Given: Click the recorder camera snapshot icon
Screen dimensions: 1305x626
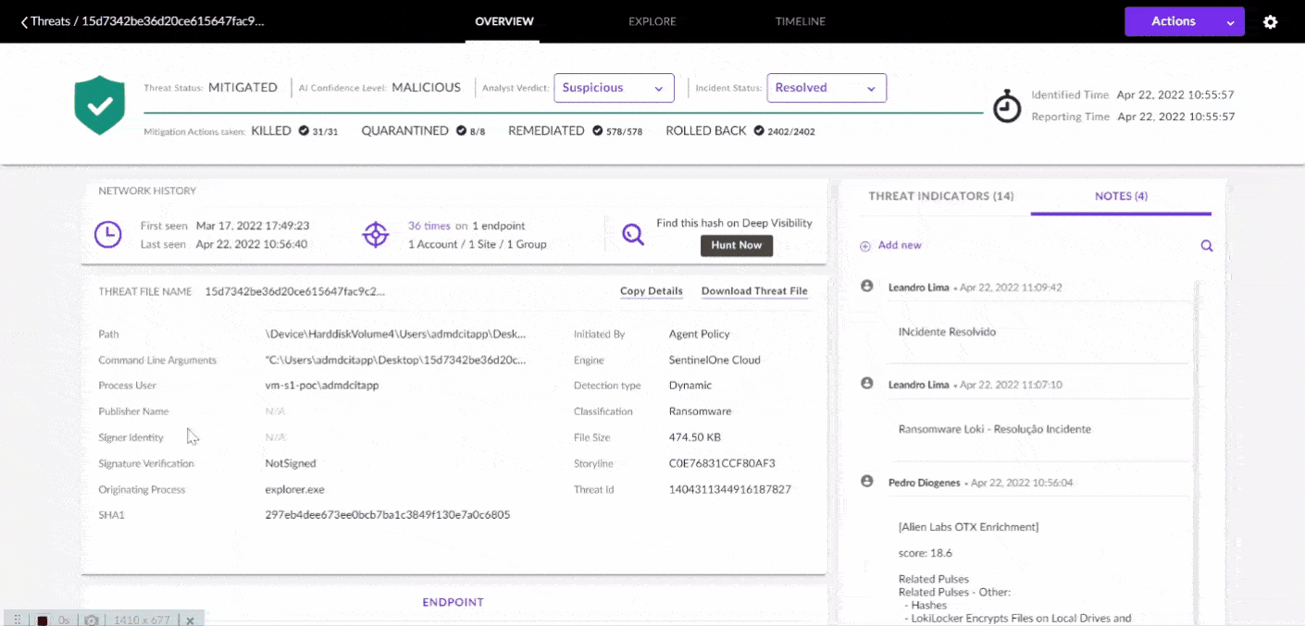Looking at the screenshot, I should (x=92, y=620).
